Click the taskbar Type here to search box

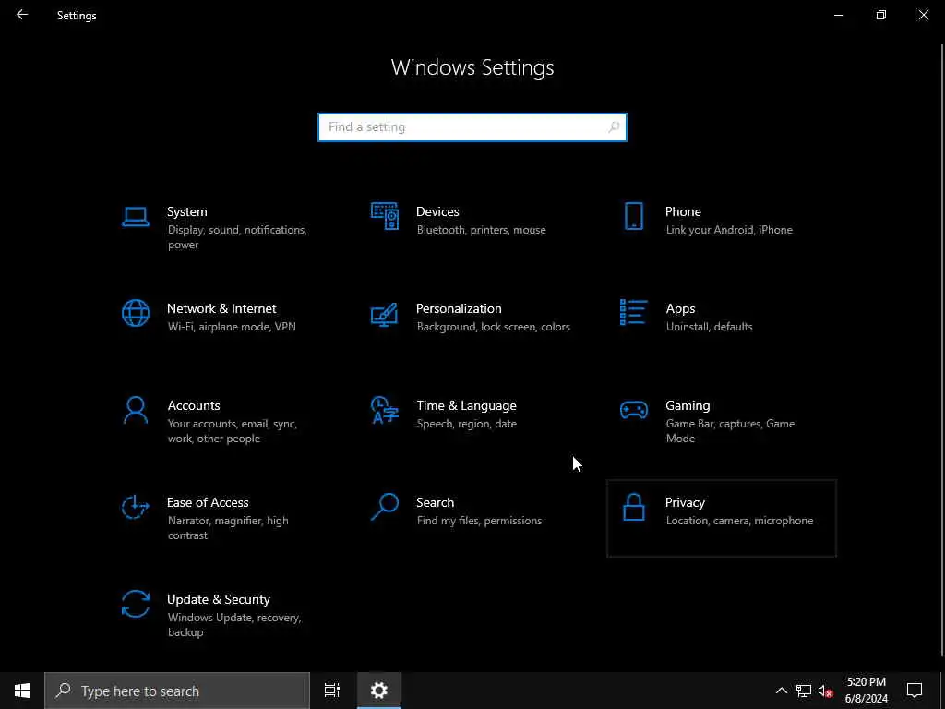click(177, 691)
